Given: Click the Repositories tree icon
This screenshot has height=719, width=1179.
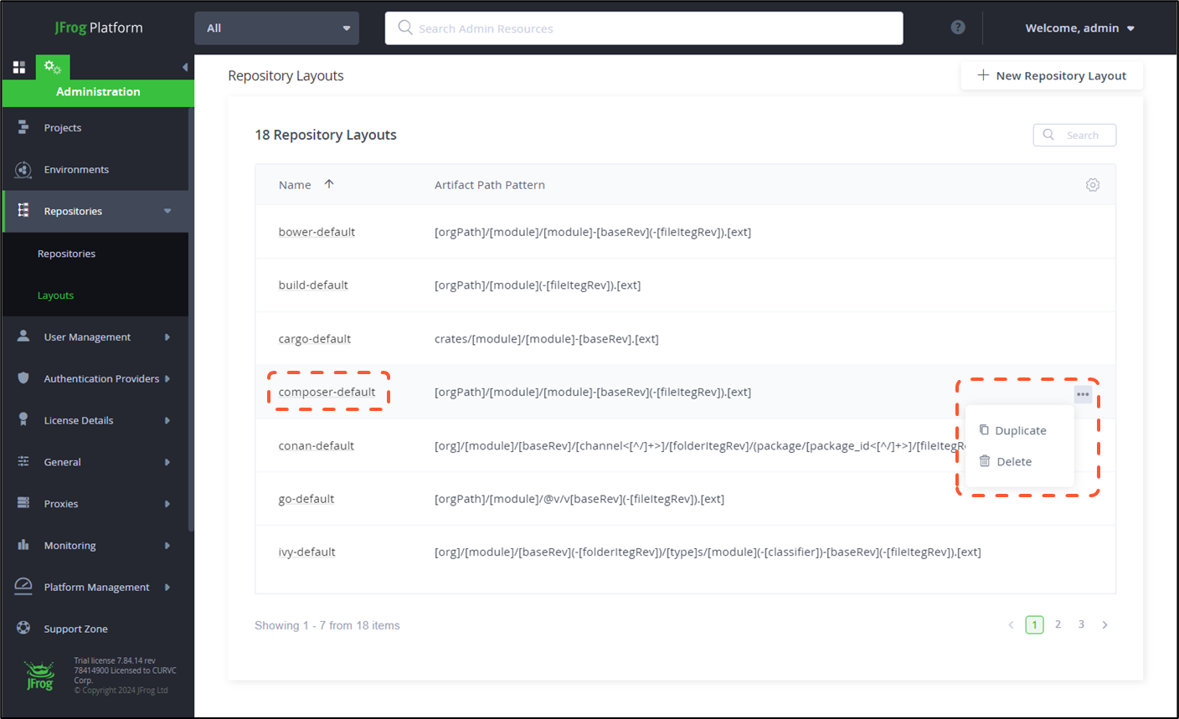Looking at the screenshot, I should click(23, 210).
